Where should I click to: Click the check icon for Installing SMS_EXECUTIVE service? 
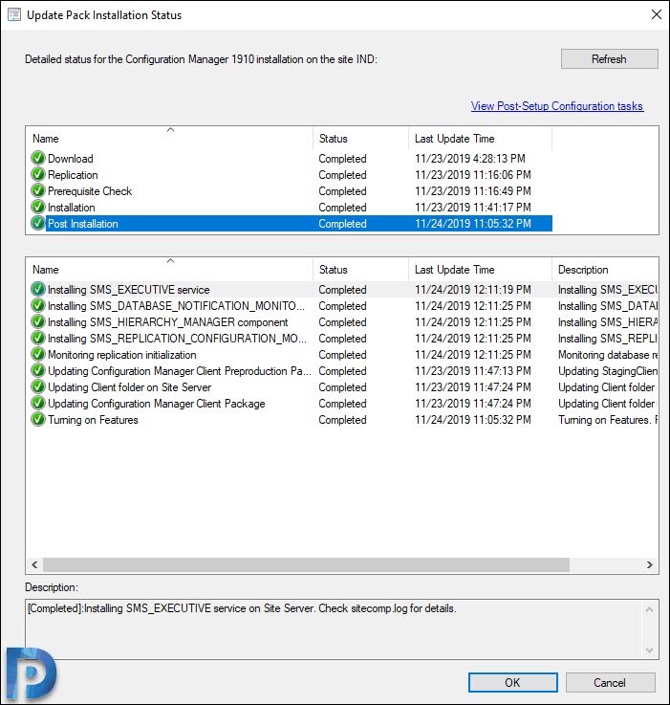click(x=38, y=289)
